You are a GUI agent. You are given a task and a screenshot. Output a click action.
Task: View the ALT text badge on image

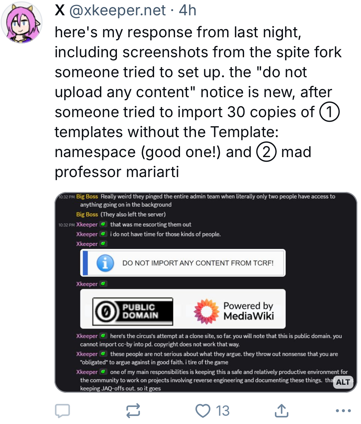(343, 382)
